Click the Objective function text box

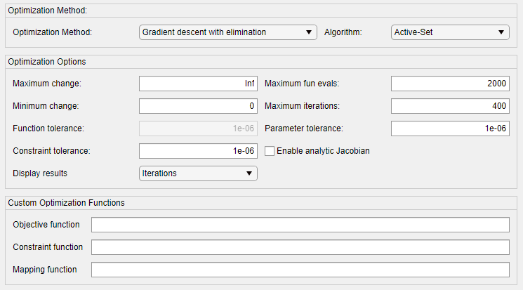pos(300,225)
